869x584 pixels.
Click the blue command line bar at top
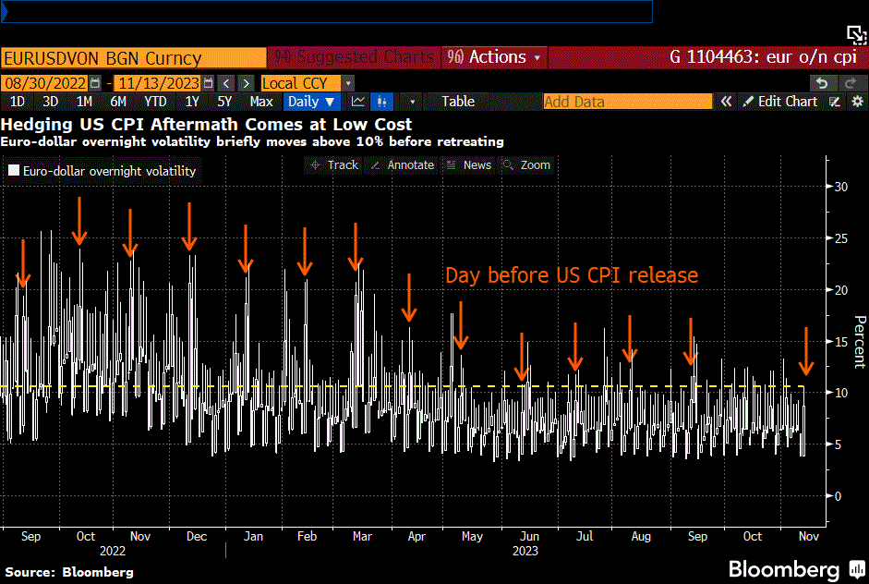327,11
